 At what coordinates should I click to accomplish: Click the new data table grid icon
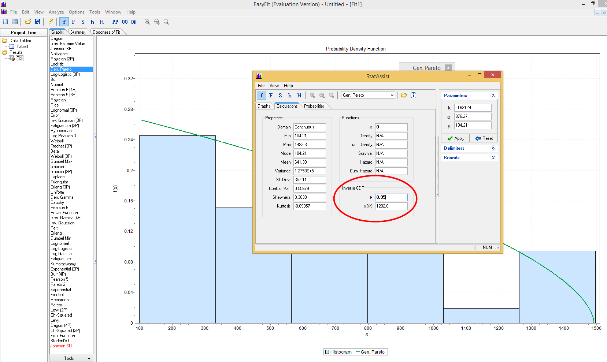click(x=15, y=22)
